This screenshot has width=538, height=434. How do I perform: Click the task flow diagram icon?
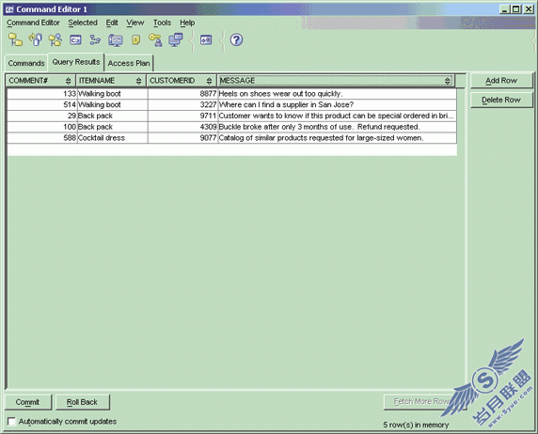click(95, 39)
